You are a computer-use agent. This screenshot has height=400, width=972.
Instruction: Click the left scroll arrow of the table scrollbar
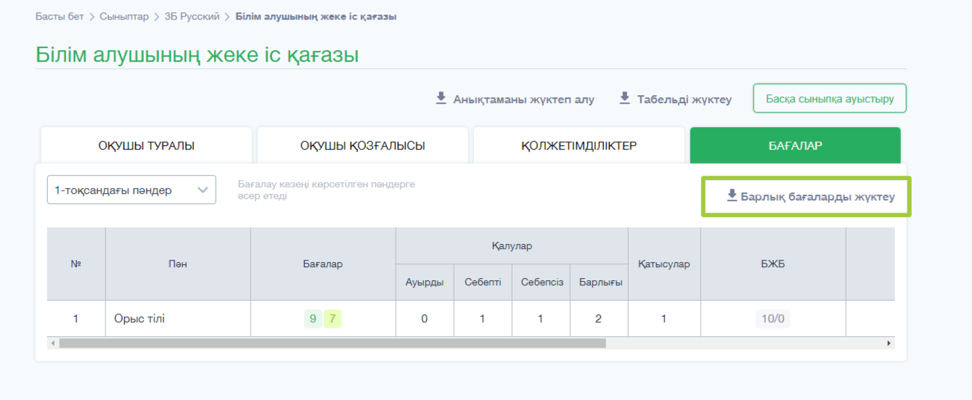(x=52, y=343)
